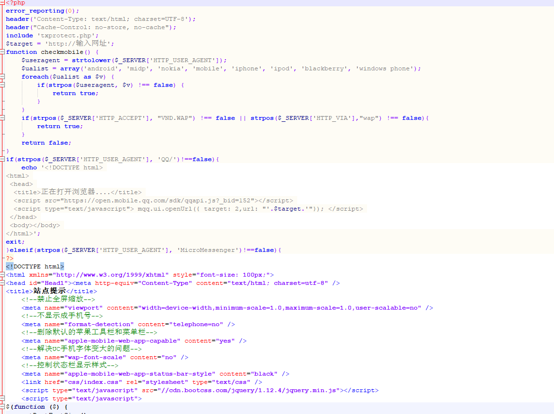Viewport: 554px width, 414px height.
Task: Collapse the foreach($ualist as $v) block
Action: (x=2, y=77)
